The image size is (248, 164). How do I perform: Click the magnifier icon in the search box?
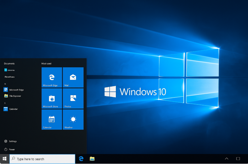pos(13,158)
